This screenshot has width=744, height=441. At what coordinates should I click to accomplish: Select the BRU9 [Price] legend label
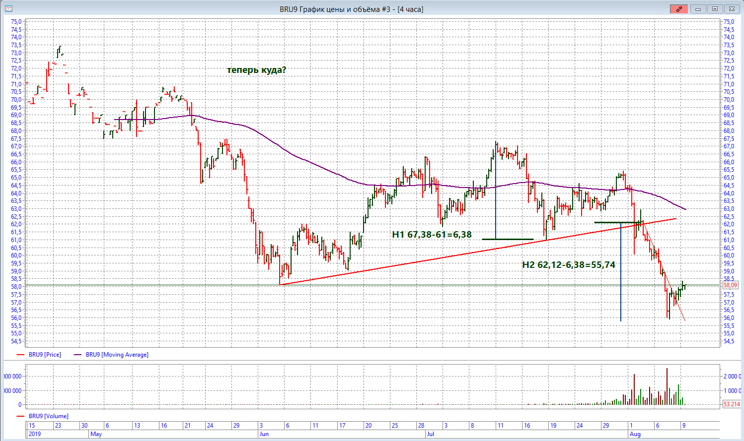pyautogui.click(x=45, y=355)
